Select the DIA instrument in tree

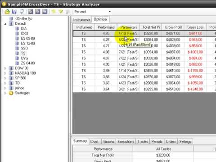(x=24, y=28)
